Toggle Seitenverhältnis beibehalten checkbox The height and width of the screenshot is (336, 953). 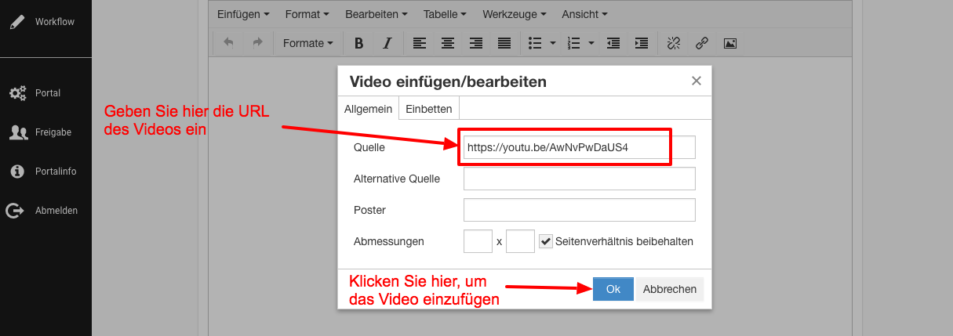pyautogui.click(x=547, y=241)
